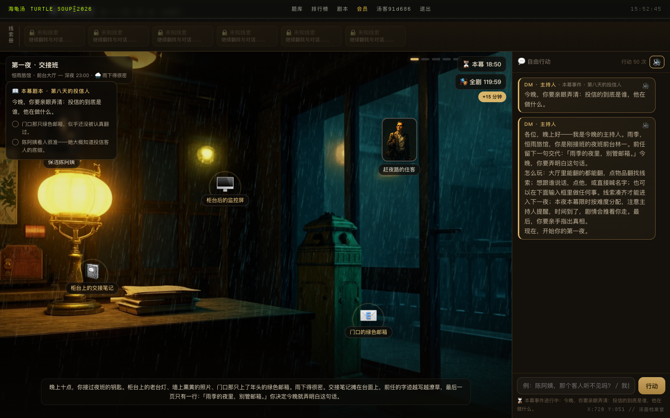The image size is (670, 418).
Task: Open the 汤客91d686 user profile
Action: coord(394,9)
